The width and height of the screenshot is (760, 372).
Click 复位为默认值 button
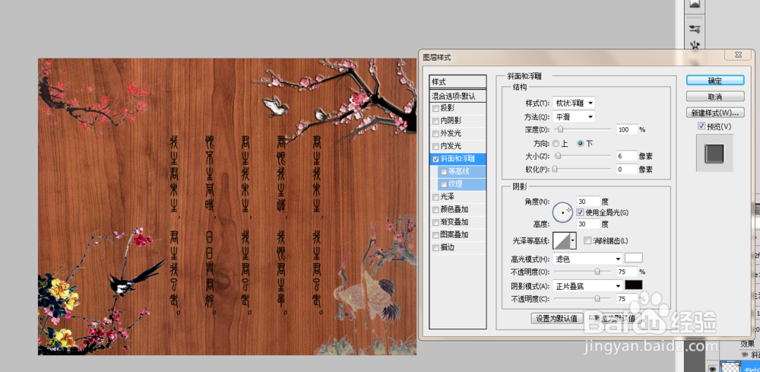click(x=614, y=319)
